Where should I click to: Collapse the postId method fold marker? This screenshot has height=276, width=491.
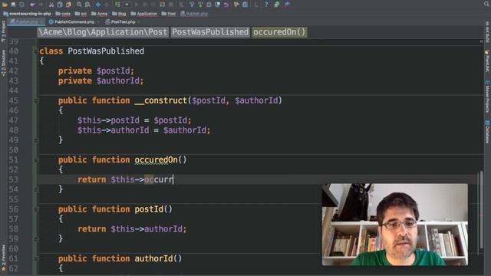pyautogui.click(x=36, y=209)
